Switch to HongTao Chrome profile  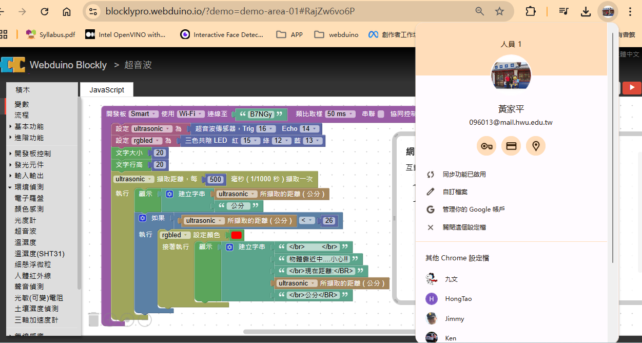458,299
